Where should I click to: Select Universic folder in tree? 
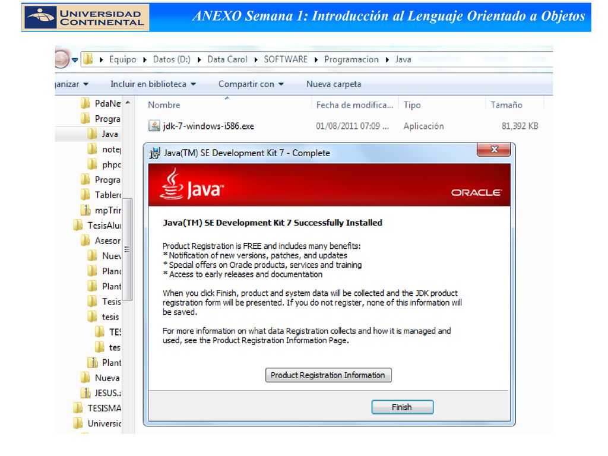tap(97, 423)
